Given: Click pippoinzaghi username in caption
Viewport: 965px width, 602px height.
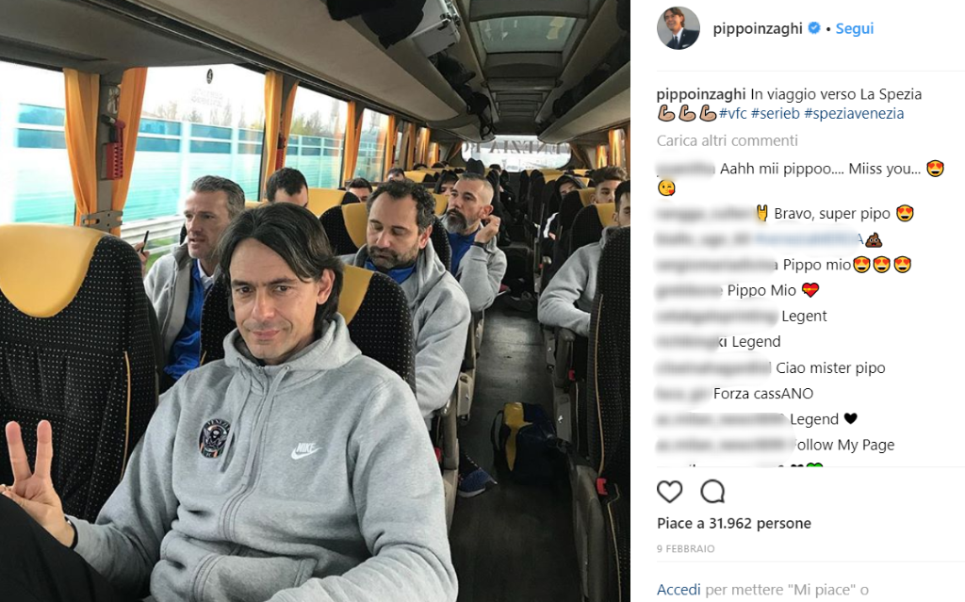Looking at the screenshot, I should click(x=701, y=94).
